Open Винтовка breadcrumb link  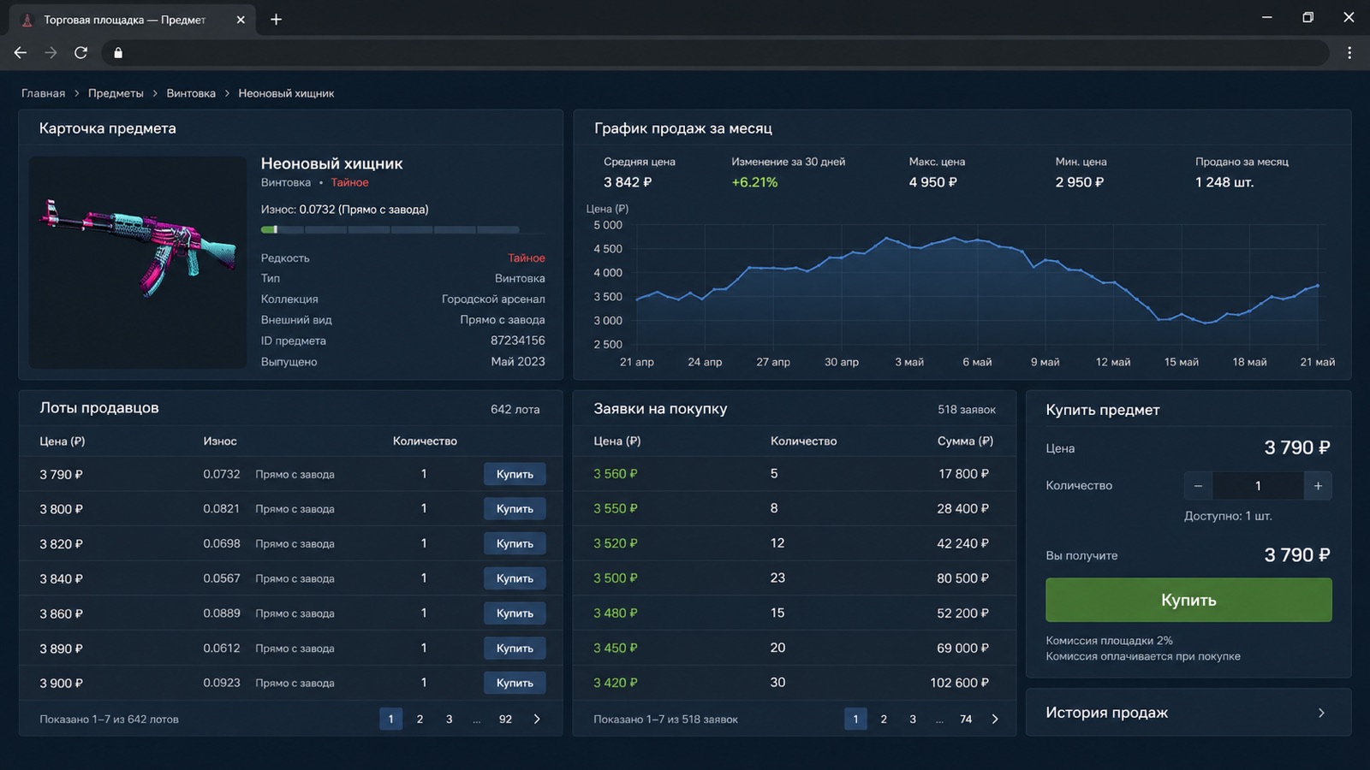tap(191, 93)
